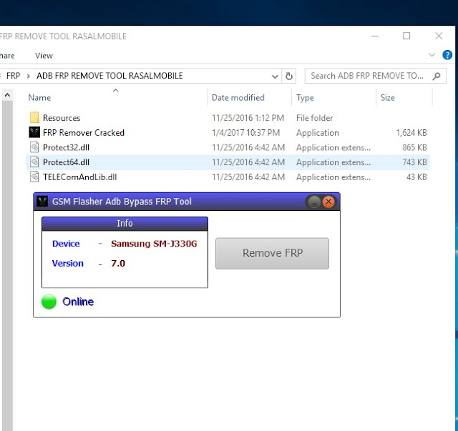This screenshot has height=431, width=458.
Task: Click the 7.0 version value
Action: click(x=118, y=264)
